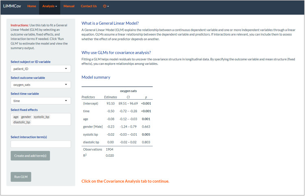Viewport: 305px width, 196px height.
Task: Go to the Home page
Action: 31,6
